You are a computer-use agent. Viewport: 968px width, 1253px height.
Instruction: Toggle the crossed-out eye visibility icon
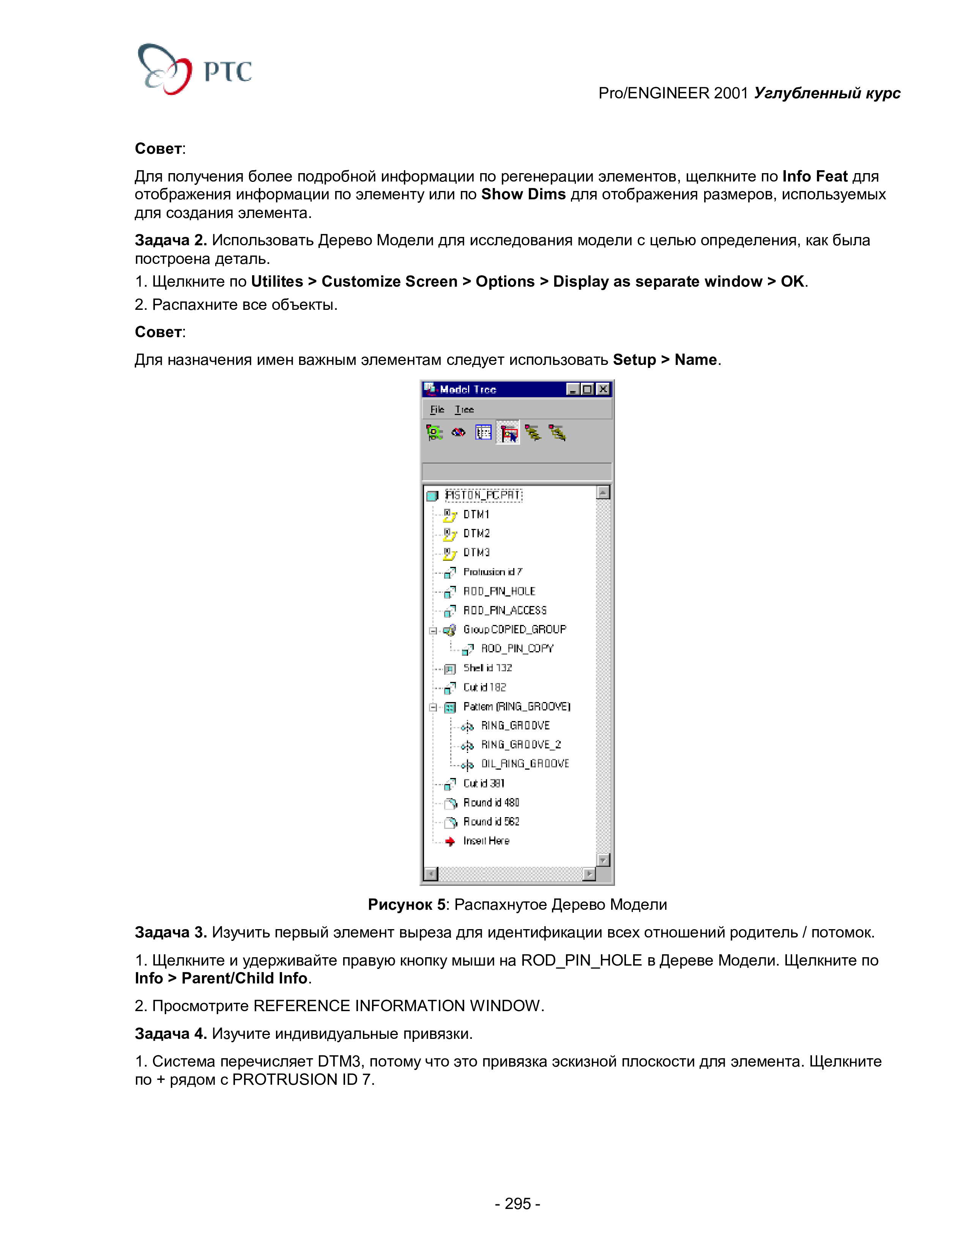pos(458,432)
